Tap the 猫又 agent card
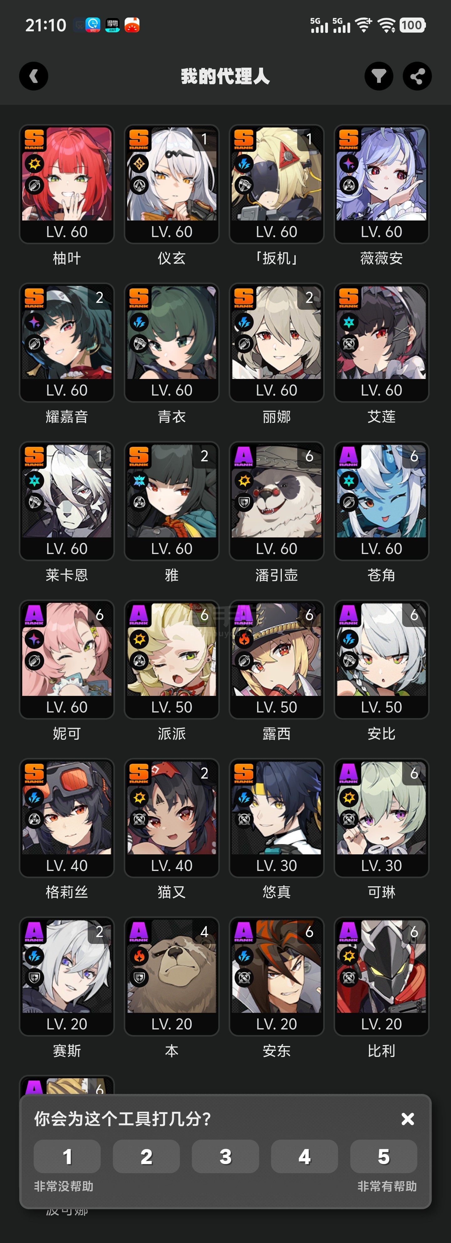The width and height of the screenshot is (451, 1243). [x=172, y=818]
